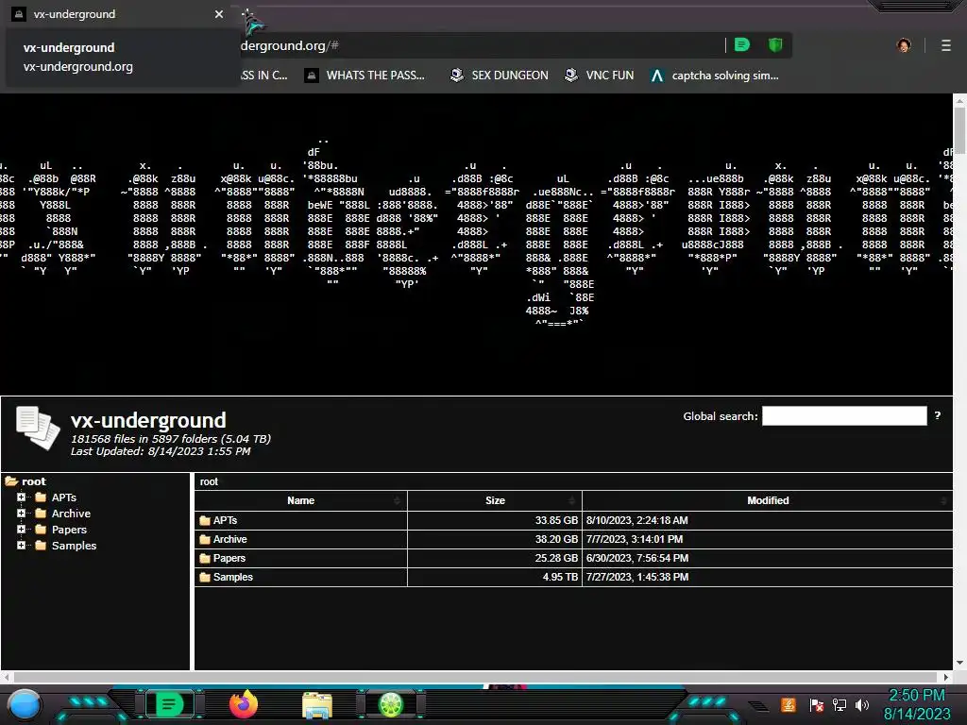
Task: Open the browser hamburger menu
Action: click(946, 45)
